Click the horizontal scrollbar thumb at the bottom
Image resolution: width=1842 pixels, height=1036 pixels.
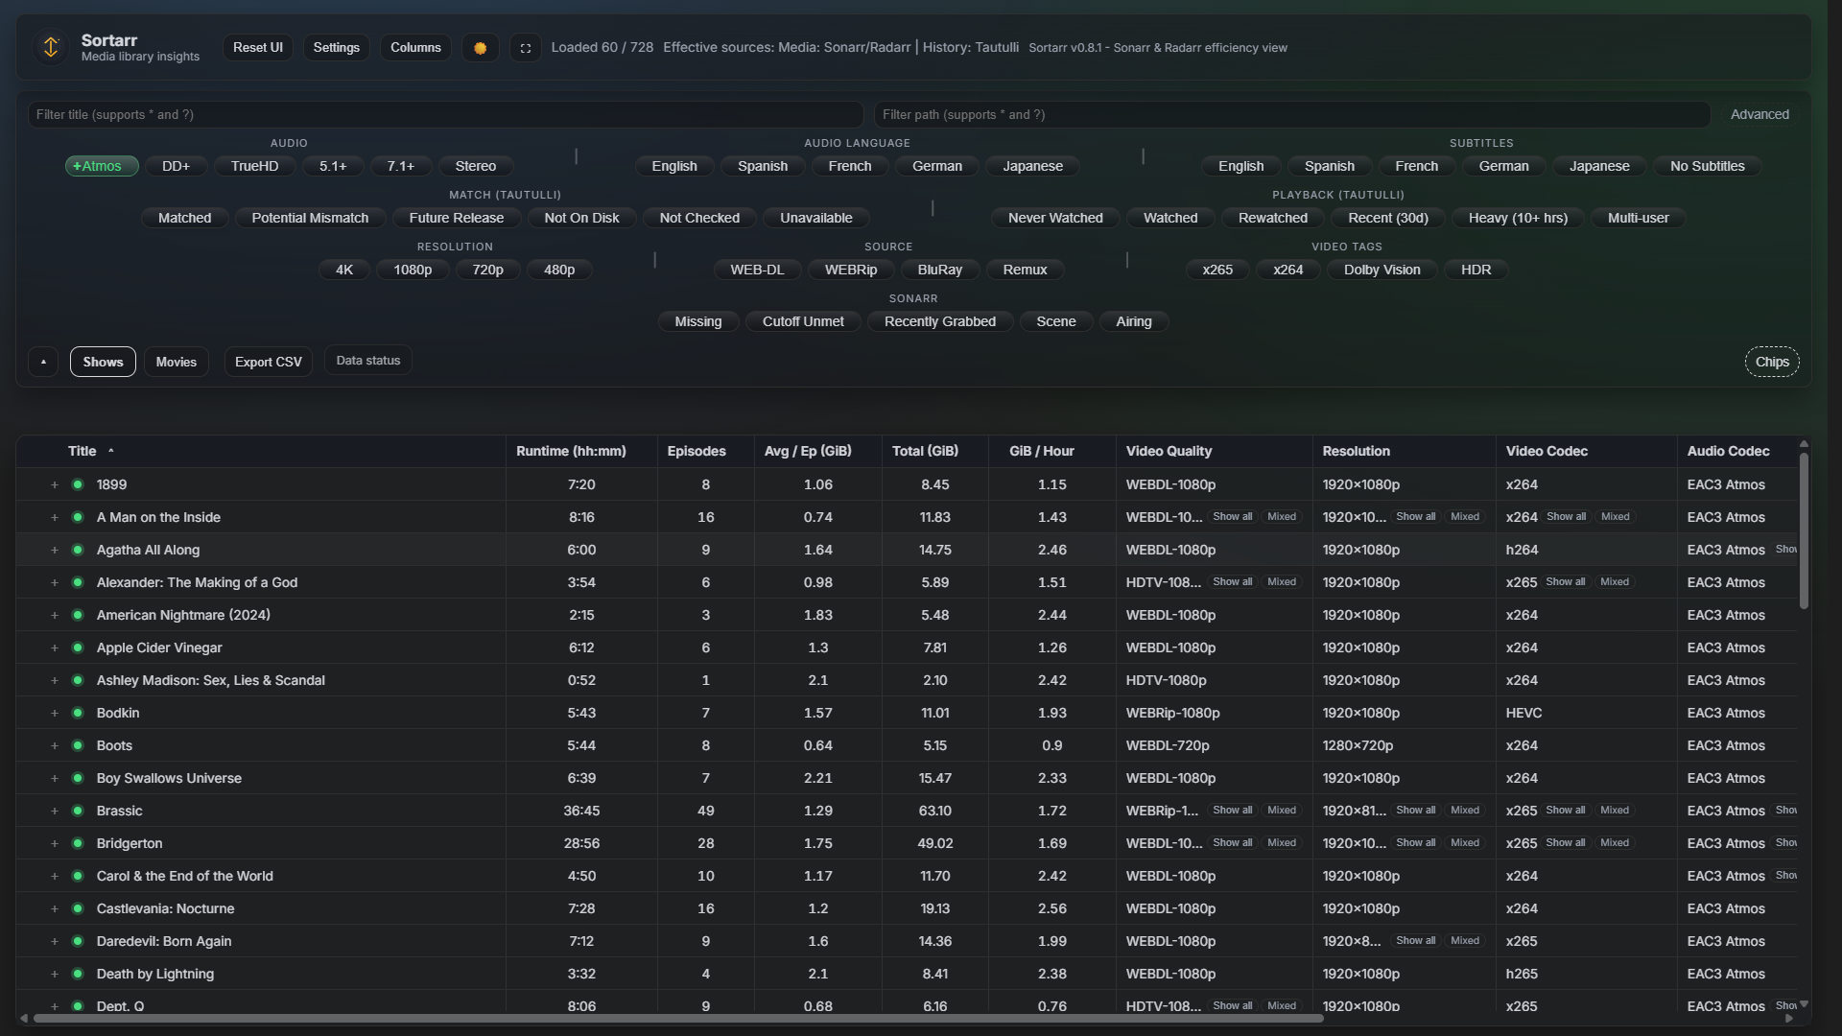click(x=677, y=1018)
